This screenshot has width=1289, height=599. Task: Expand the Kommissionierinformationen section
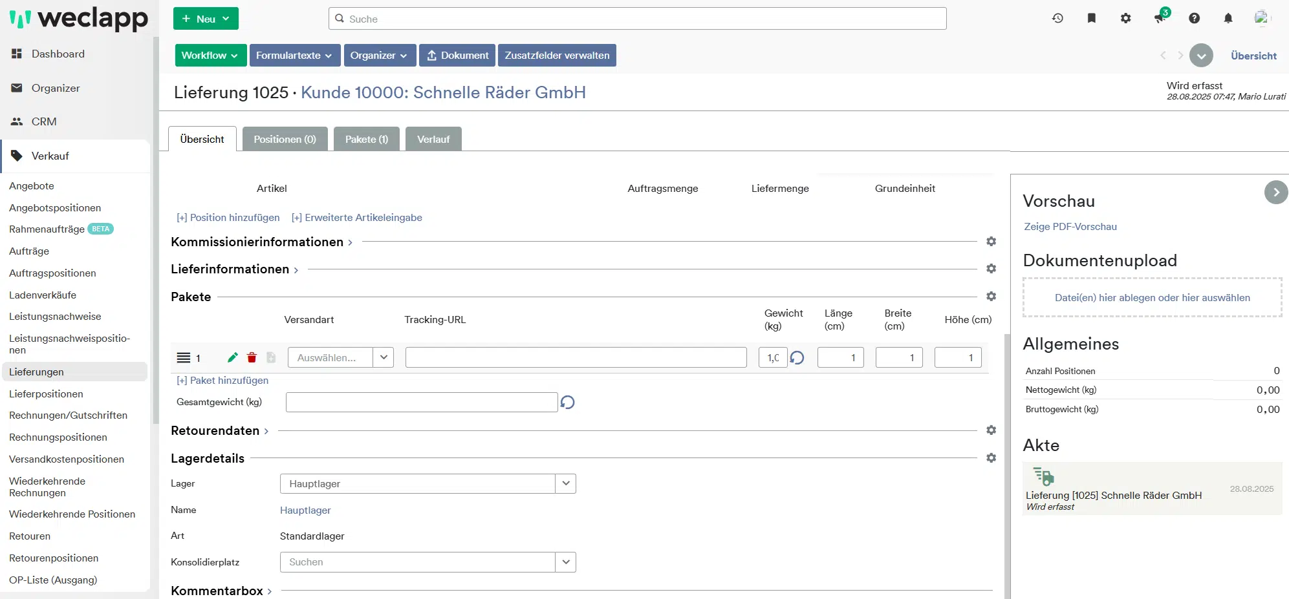[261, 242]
